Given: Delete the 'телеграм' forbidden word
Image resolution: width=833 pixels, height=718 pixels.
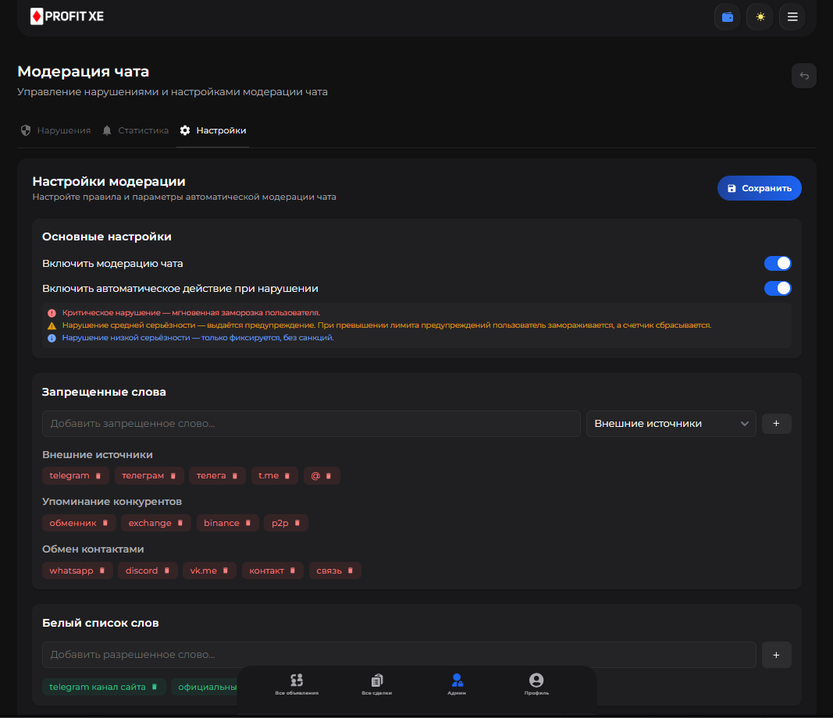Looking at the screenshot, I should 173,476.
